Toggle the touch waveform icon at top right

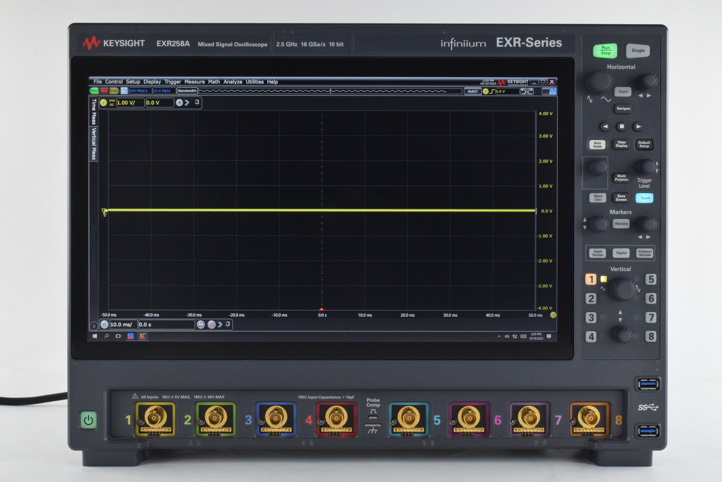[554, 91]
